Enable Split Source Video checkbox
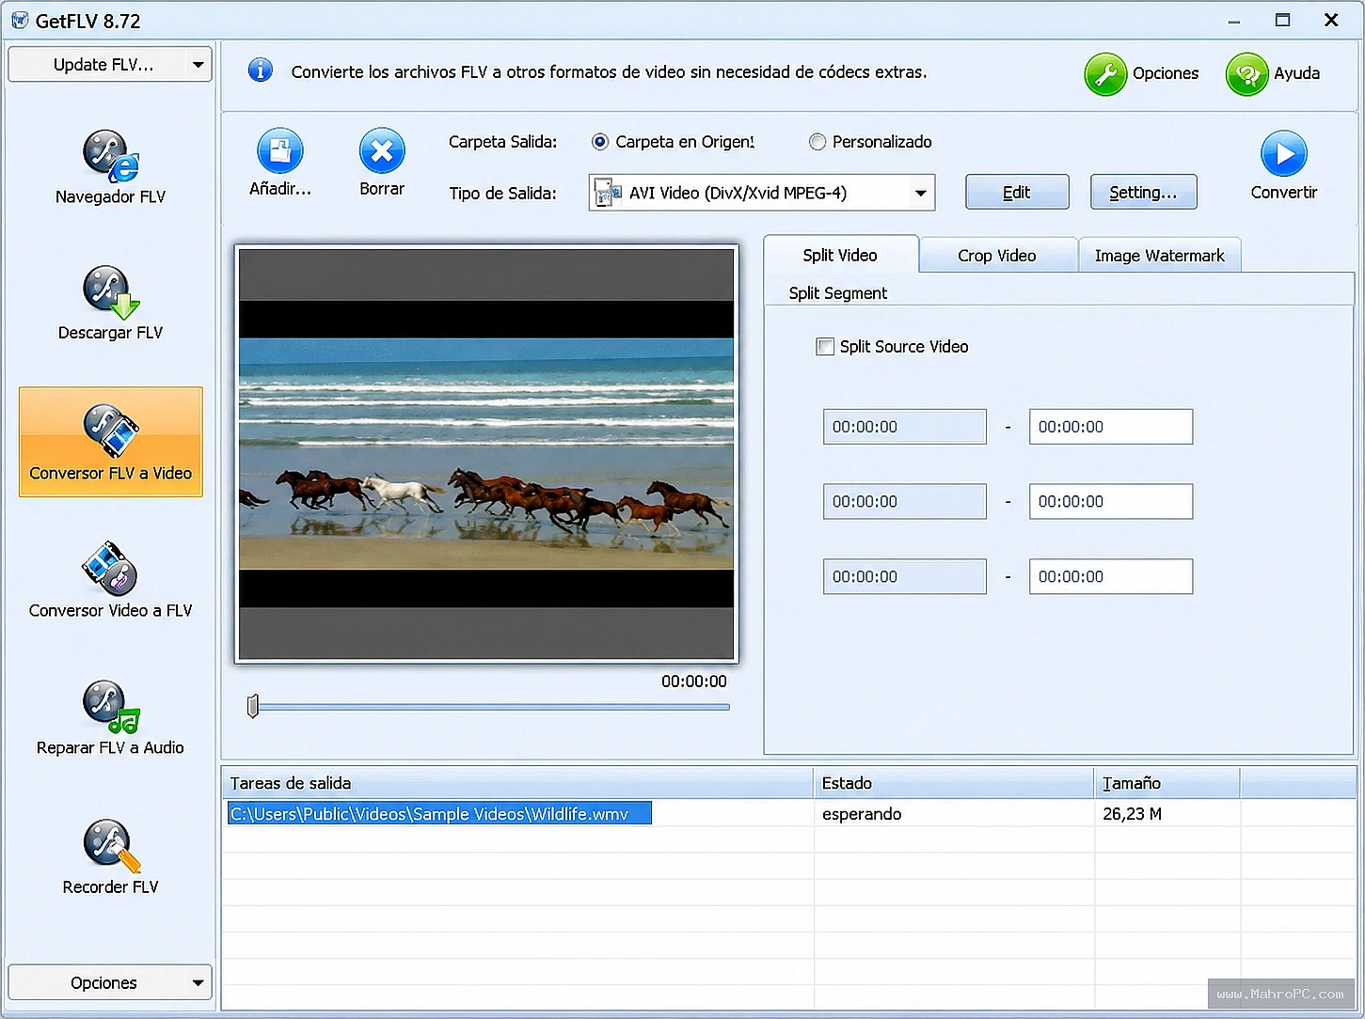 [825, 347]
